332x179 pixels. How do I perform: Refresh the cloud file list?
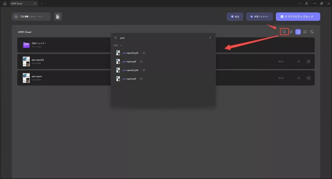(x=312, y=32)
